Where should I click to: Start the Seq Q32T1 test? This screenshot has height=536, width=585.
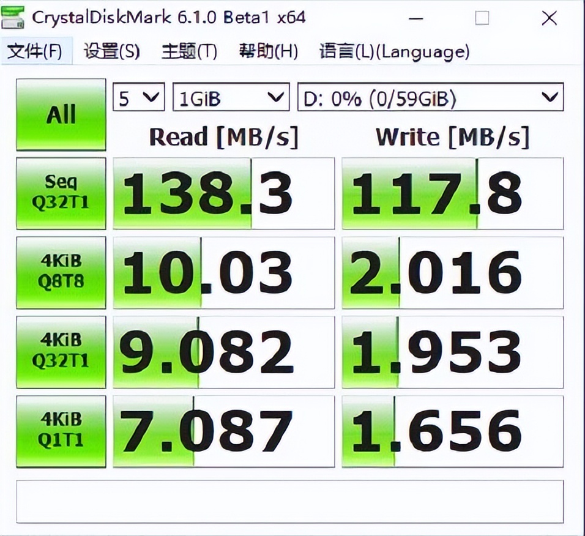coord(61,193)
